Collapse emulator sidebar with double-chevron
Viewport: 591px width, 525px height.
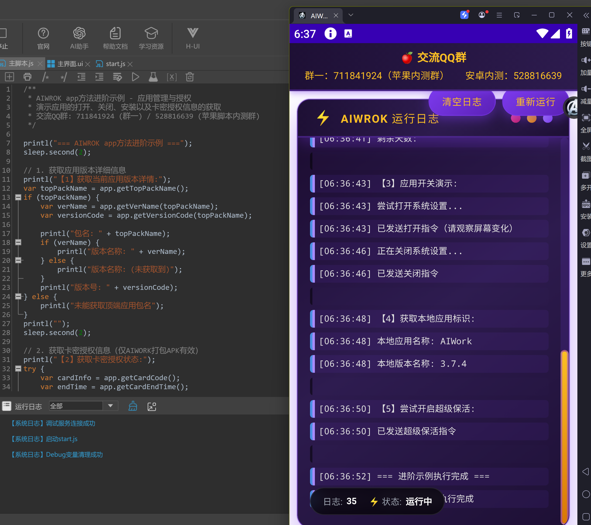click(x=586, y=15)
